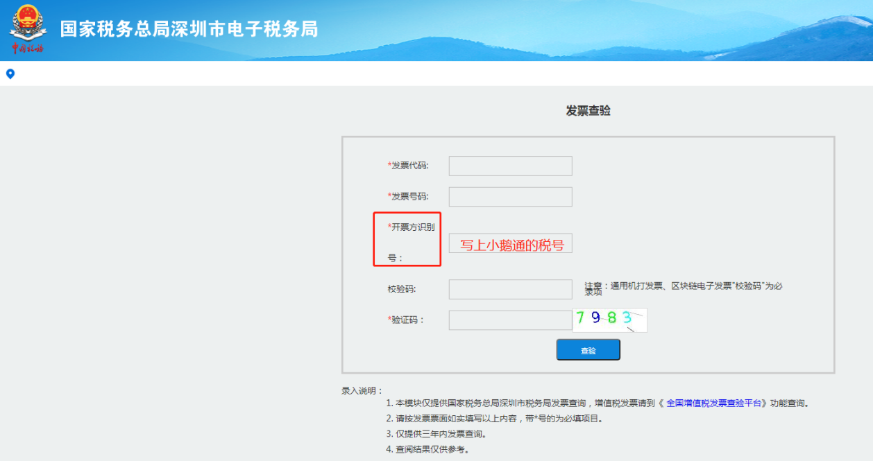Click the site title 国家税务总局深圳市电子税务局
873x461 pixels.
point(189,29)
